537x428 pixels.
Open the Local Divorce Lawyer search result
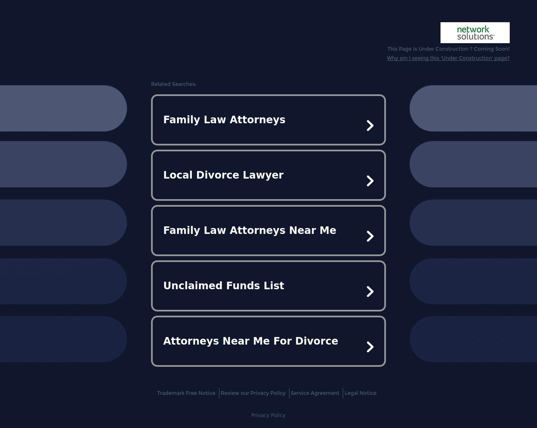[x=268, y=175]
